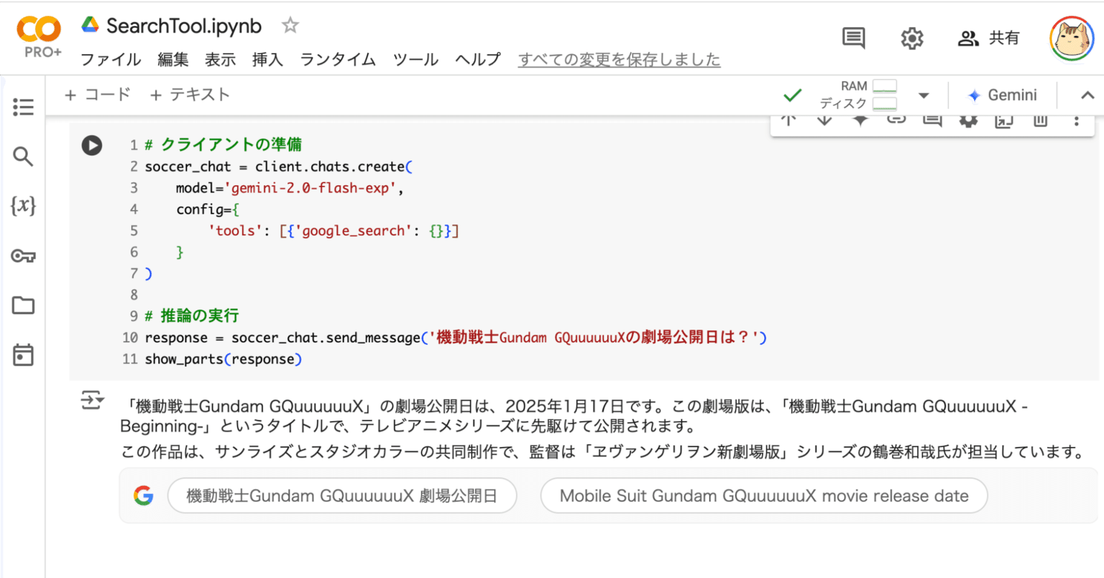Viewport: 1104px width, 578px height.
Task: Open more cell actions menu
Action: (x=1076, y=120)
